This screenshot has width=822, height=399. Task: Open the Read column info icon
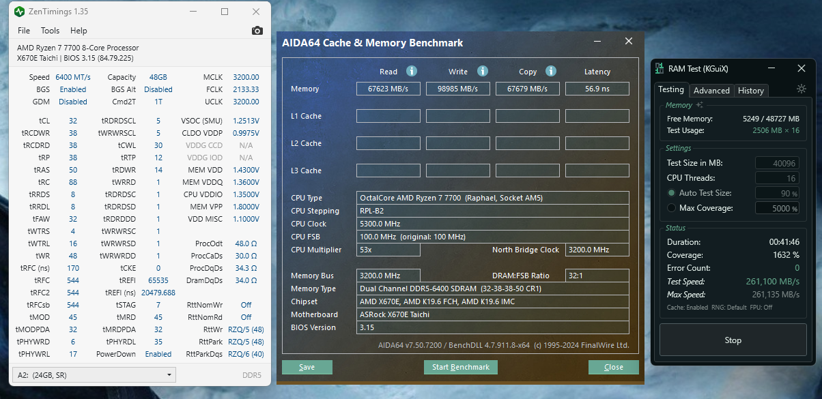pyautogui.click(x=411, y=71)
